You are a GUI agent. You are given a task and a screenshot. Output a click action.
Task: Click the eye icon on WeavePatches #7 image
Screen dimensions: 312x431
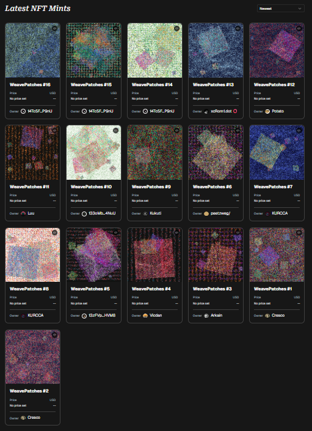click(299, 131)
